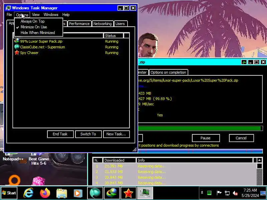Image resolution: width=267 pixels, height=200 pixels.
Task: Open the Options on completion tab
Action: pyautogui.click(x=168, y=72)
